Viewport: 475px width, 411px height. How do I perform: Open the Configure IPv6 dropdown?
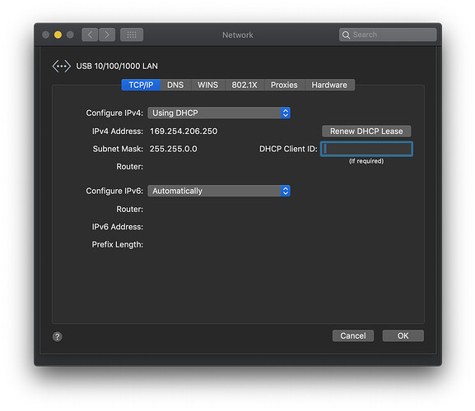pos(219,191)
